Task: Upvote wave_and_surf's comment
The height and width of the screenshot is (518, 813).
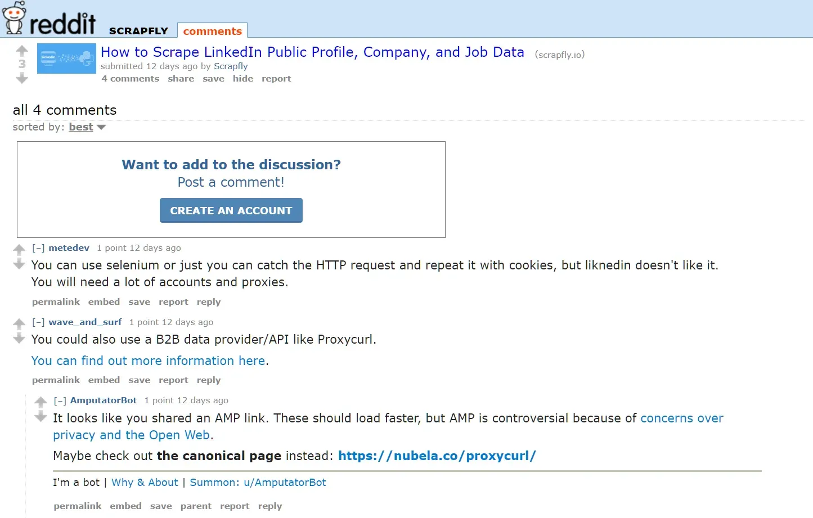Action: pos(19,323)
